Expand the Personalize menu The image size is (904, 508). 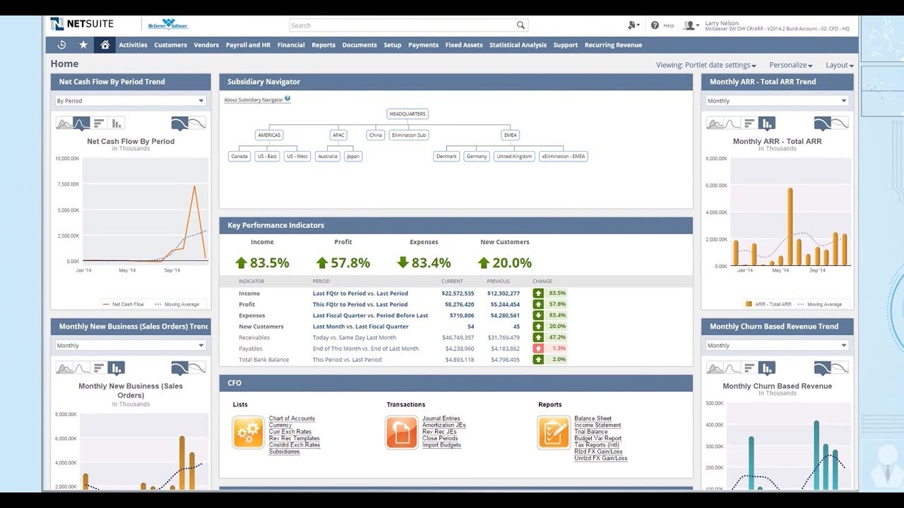click(x=790, y=65)
